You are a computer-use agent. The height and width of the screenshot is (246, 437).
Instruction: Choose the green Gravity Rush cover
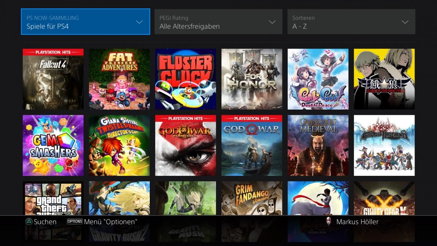coord(185,198)
